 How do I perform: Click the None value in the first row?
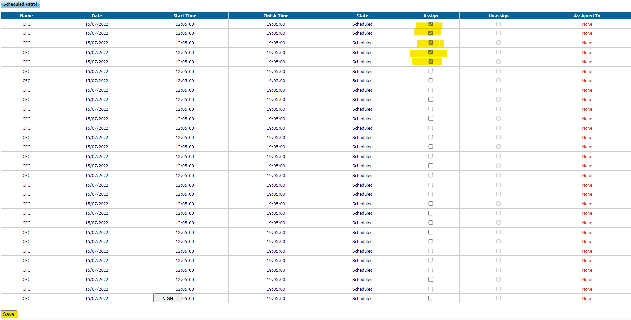coord(587,24)
